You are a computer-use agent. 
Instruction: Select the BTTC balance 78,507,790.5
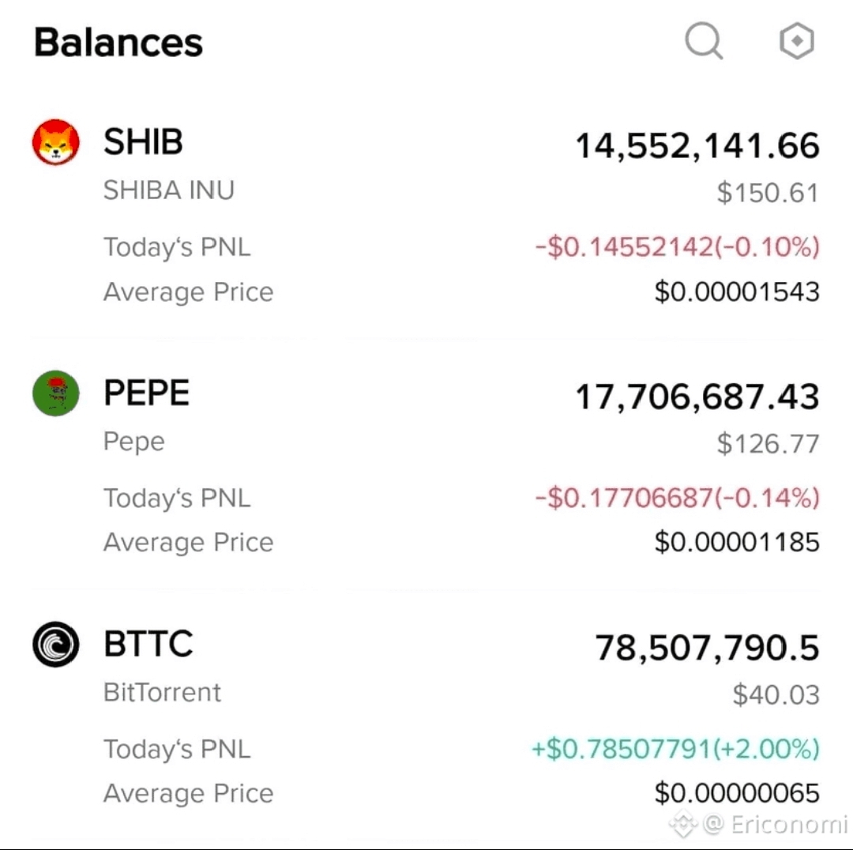coord(707,648)
